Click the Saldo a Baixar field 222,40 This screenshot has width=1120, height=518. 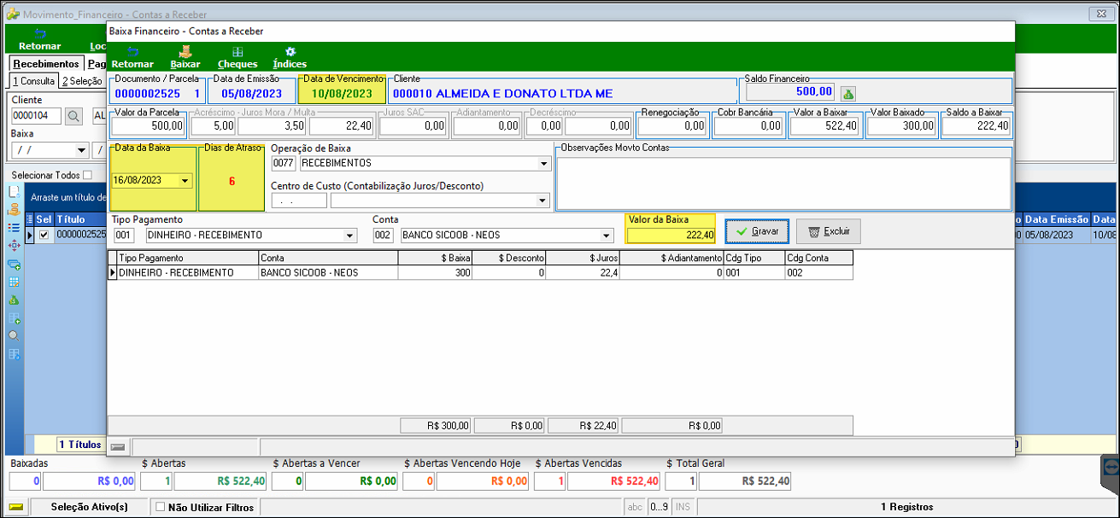[x=976, y=125]
